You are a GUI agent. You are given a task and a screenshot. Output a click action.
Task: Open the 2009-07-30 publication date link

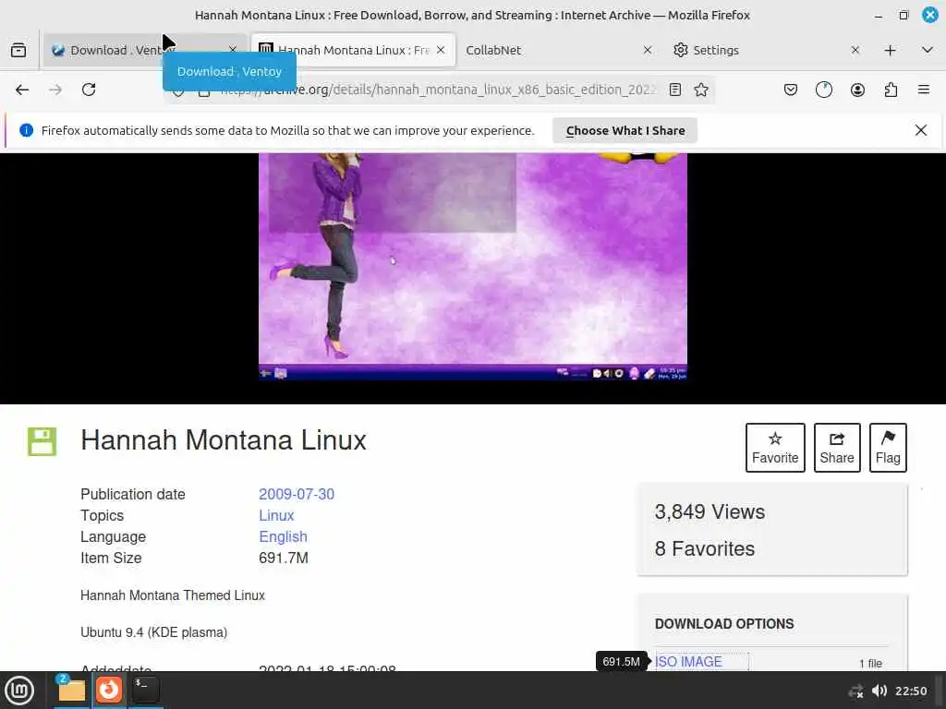(297, 494)
